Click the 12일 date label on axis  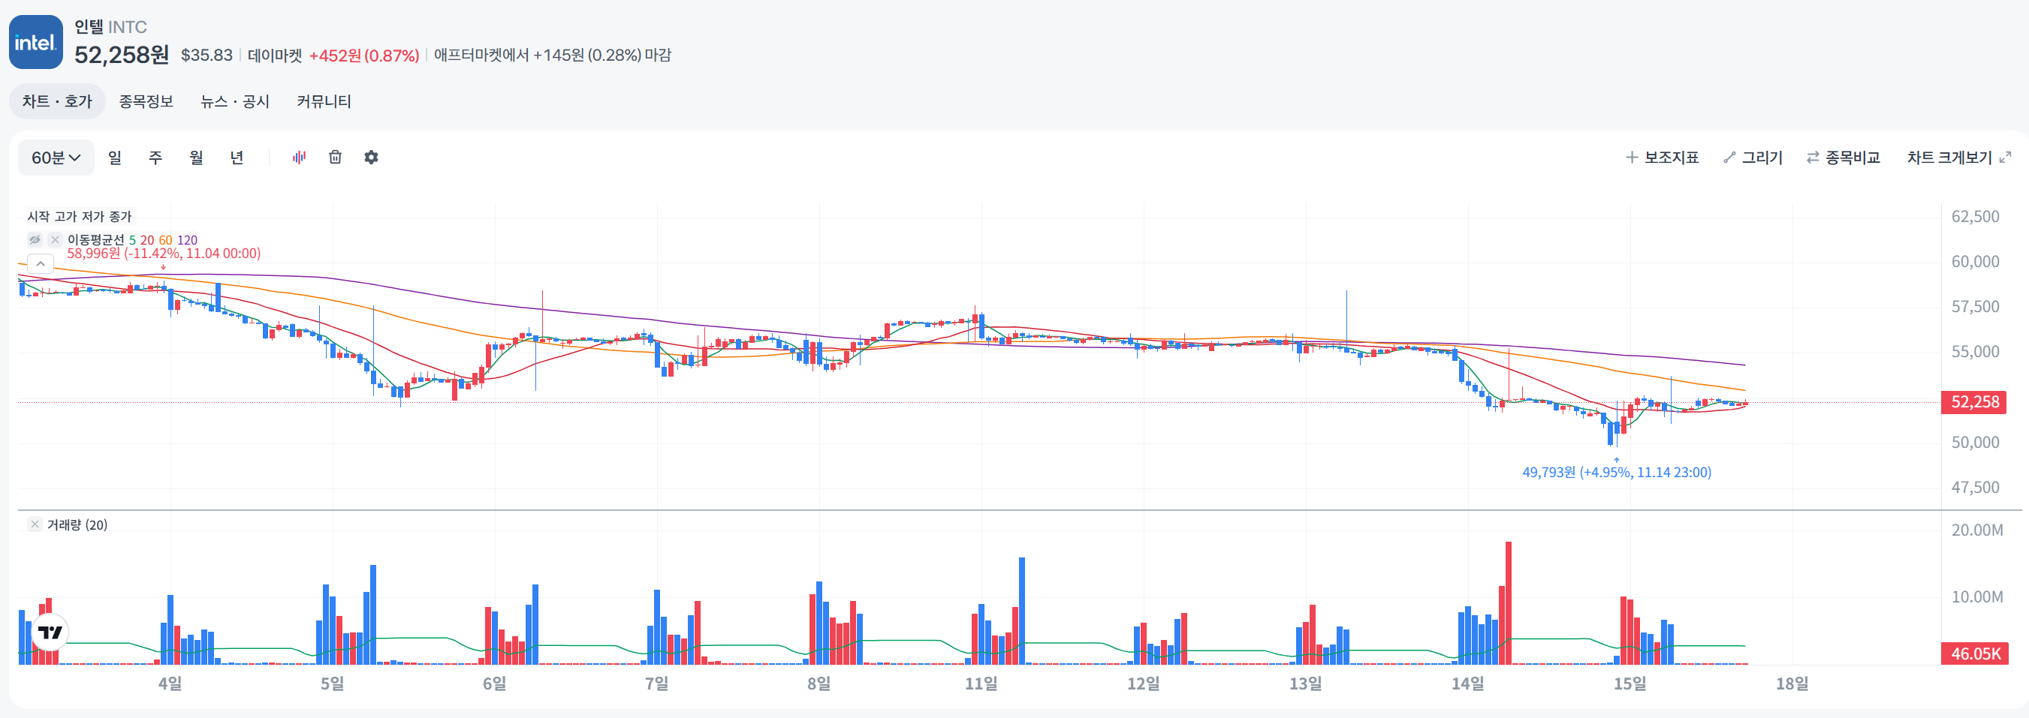click(1144, 683)
